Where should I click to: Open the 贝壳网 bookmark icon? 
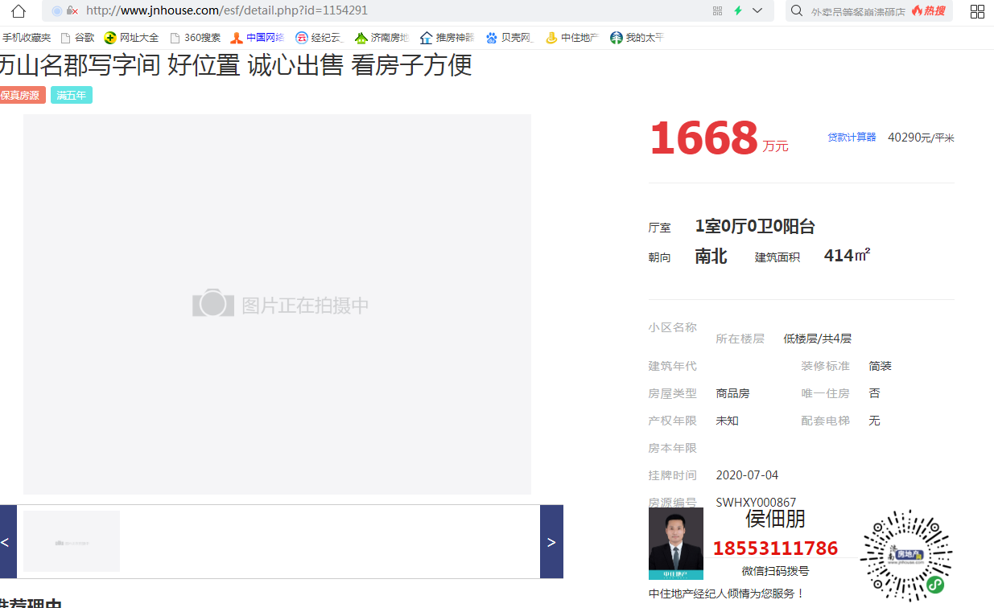pyautogui.click(x=490, y=37)
